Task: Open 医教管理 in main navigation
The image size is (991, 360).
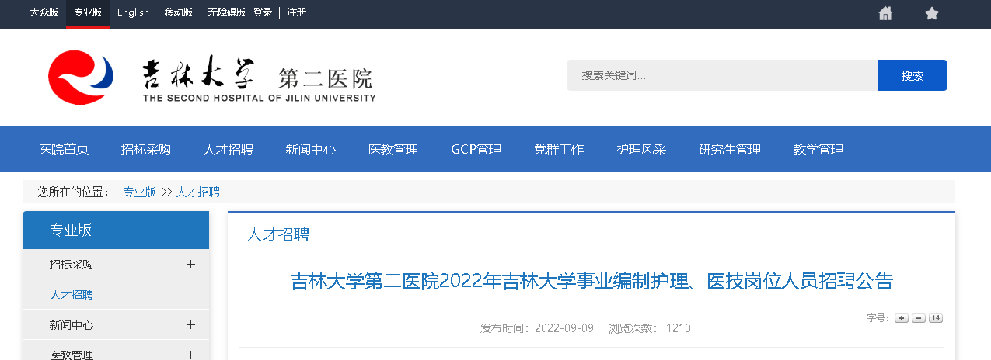Action: click(x=393, y=149)
